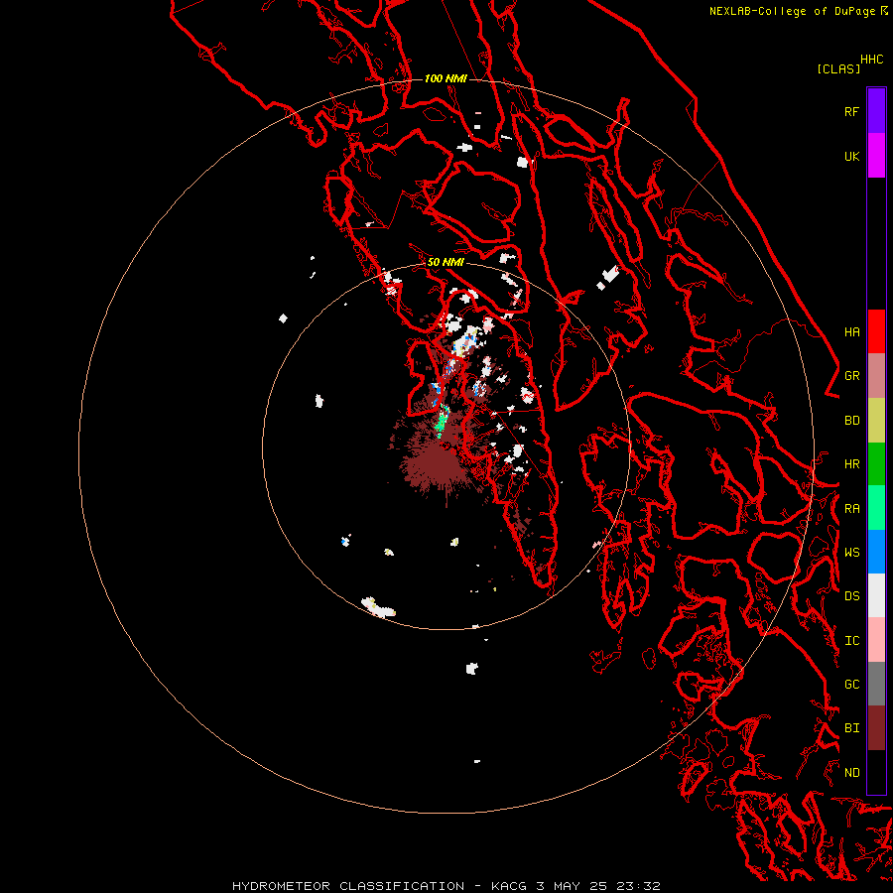
Task: Click the RF legend label
Action: pos(851,111)
